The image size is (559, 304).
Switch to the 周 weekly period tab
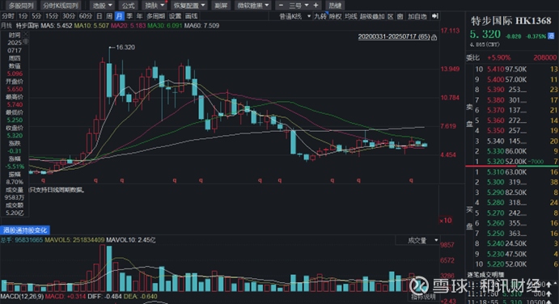(109, 16)
